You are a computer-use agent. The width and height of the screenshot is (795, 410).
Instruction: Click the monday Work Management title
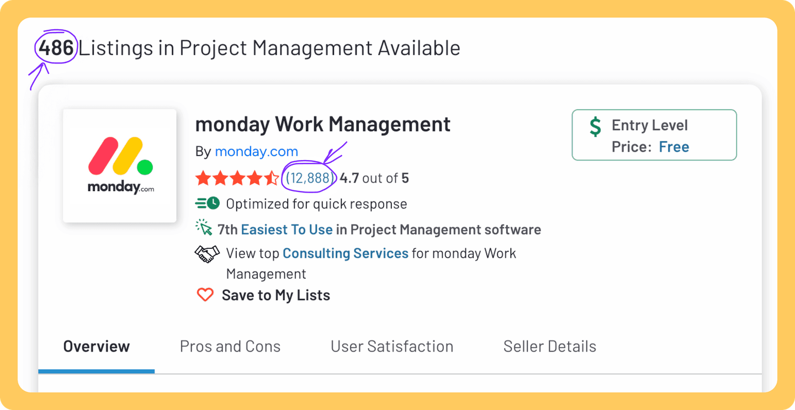323,124
